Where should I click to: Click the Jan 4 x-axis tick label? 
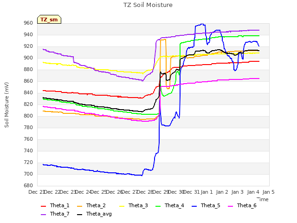click(253, 192)
